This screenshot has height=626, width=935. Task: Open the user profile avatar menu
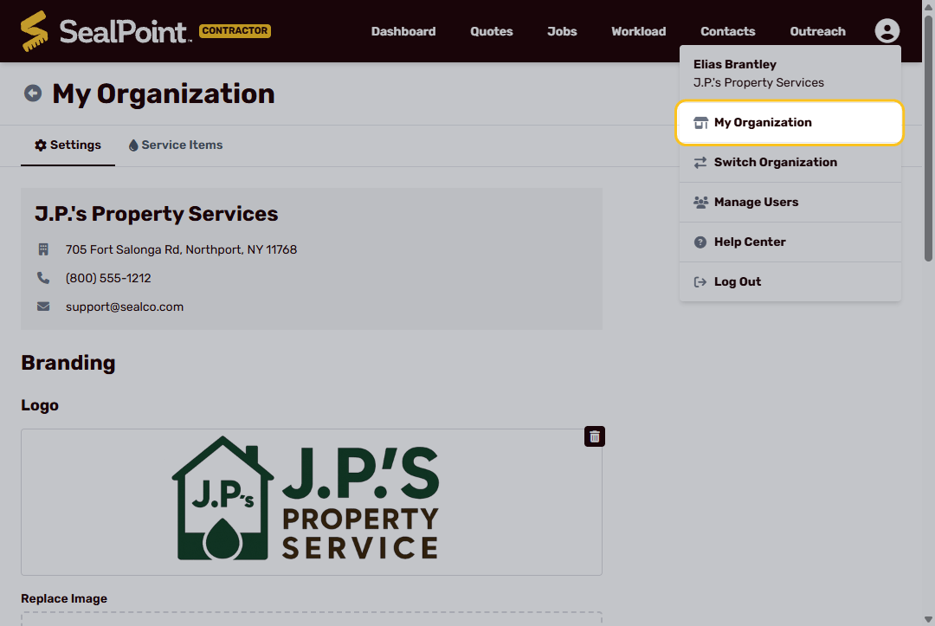(x=887, y=31)
